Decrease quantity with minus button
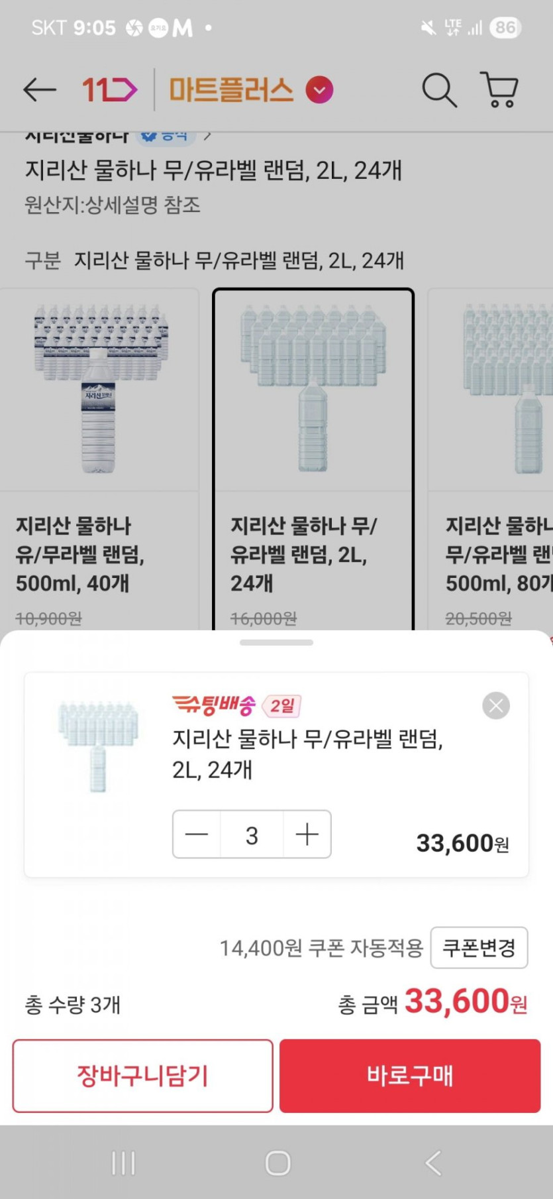The width and height of the screenshot is (553, 1199). coord(197,834)
